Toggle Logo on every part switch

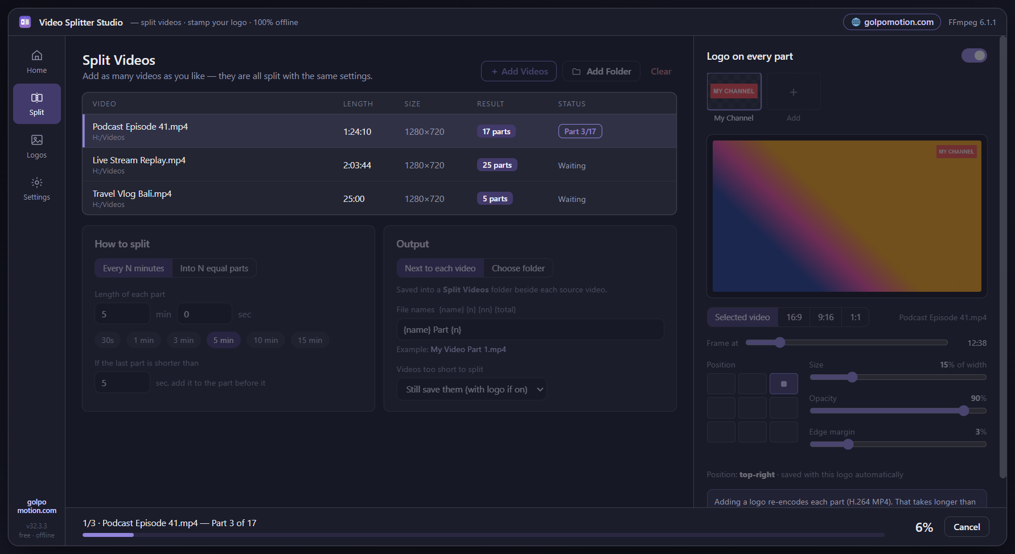pos(974,56)
